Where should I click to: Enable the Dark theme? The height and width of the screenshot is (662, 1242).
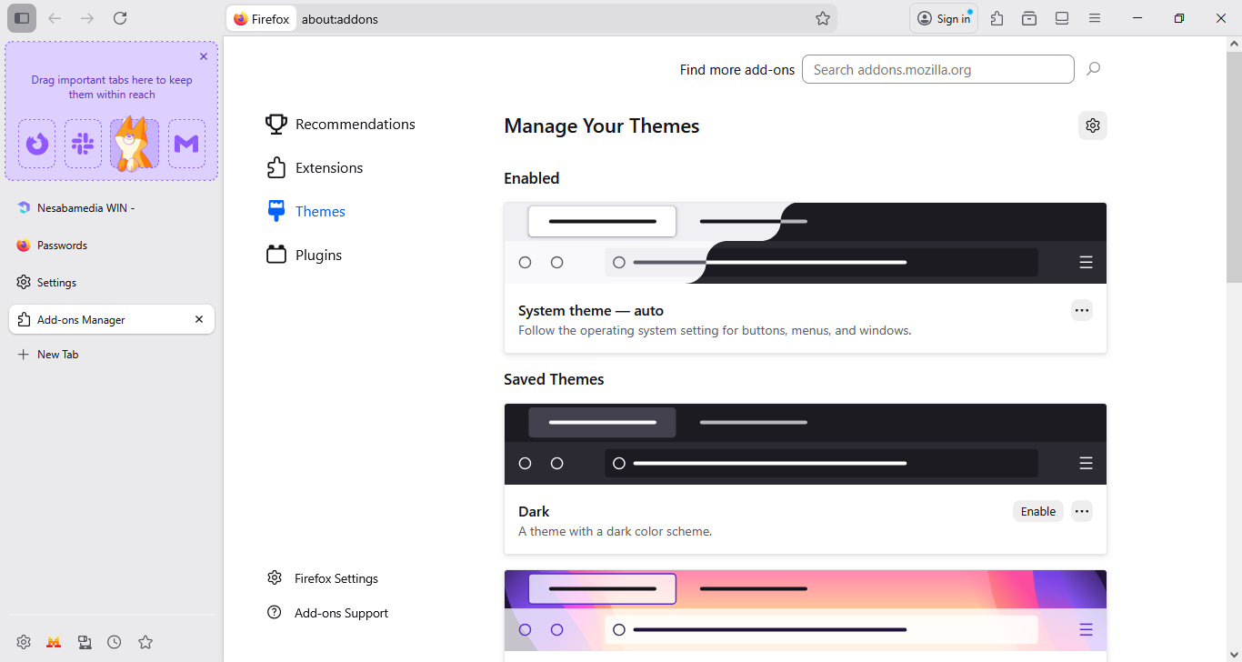tap(1037, 511)
